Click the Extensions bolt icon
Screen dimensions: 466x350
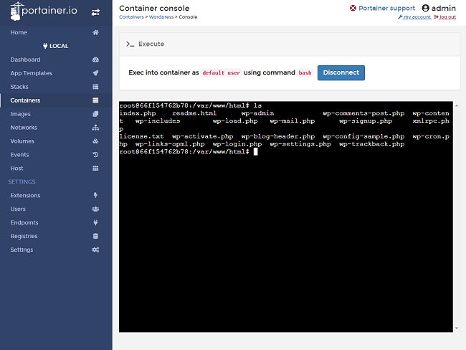click(95, 195)
